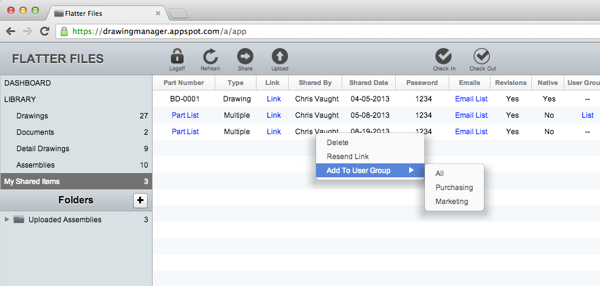Click the Drawing type cell

237,99
